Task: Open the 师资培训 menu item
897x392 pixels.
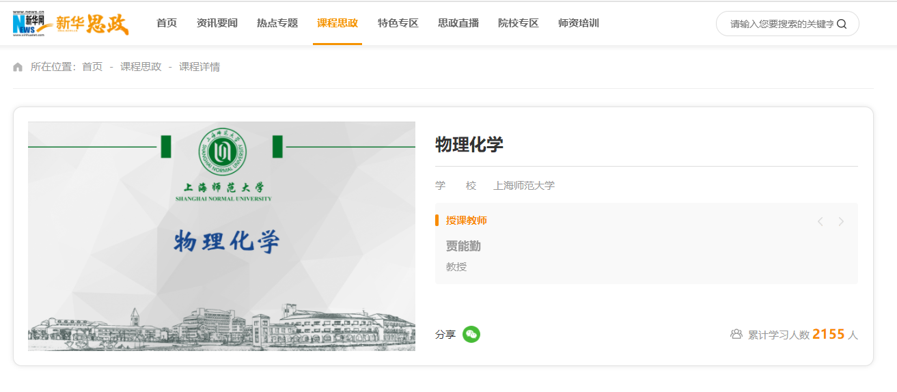Action: click(579, 23)
